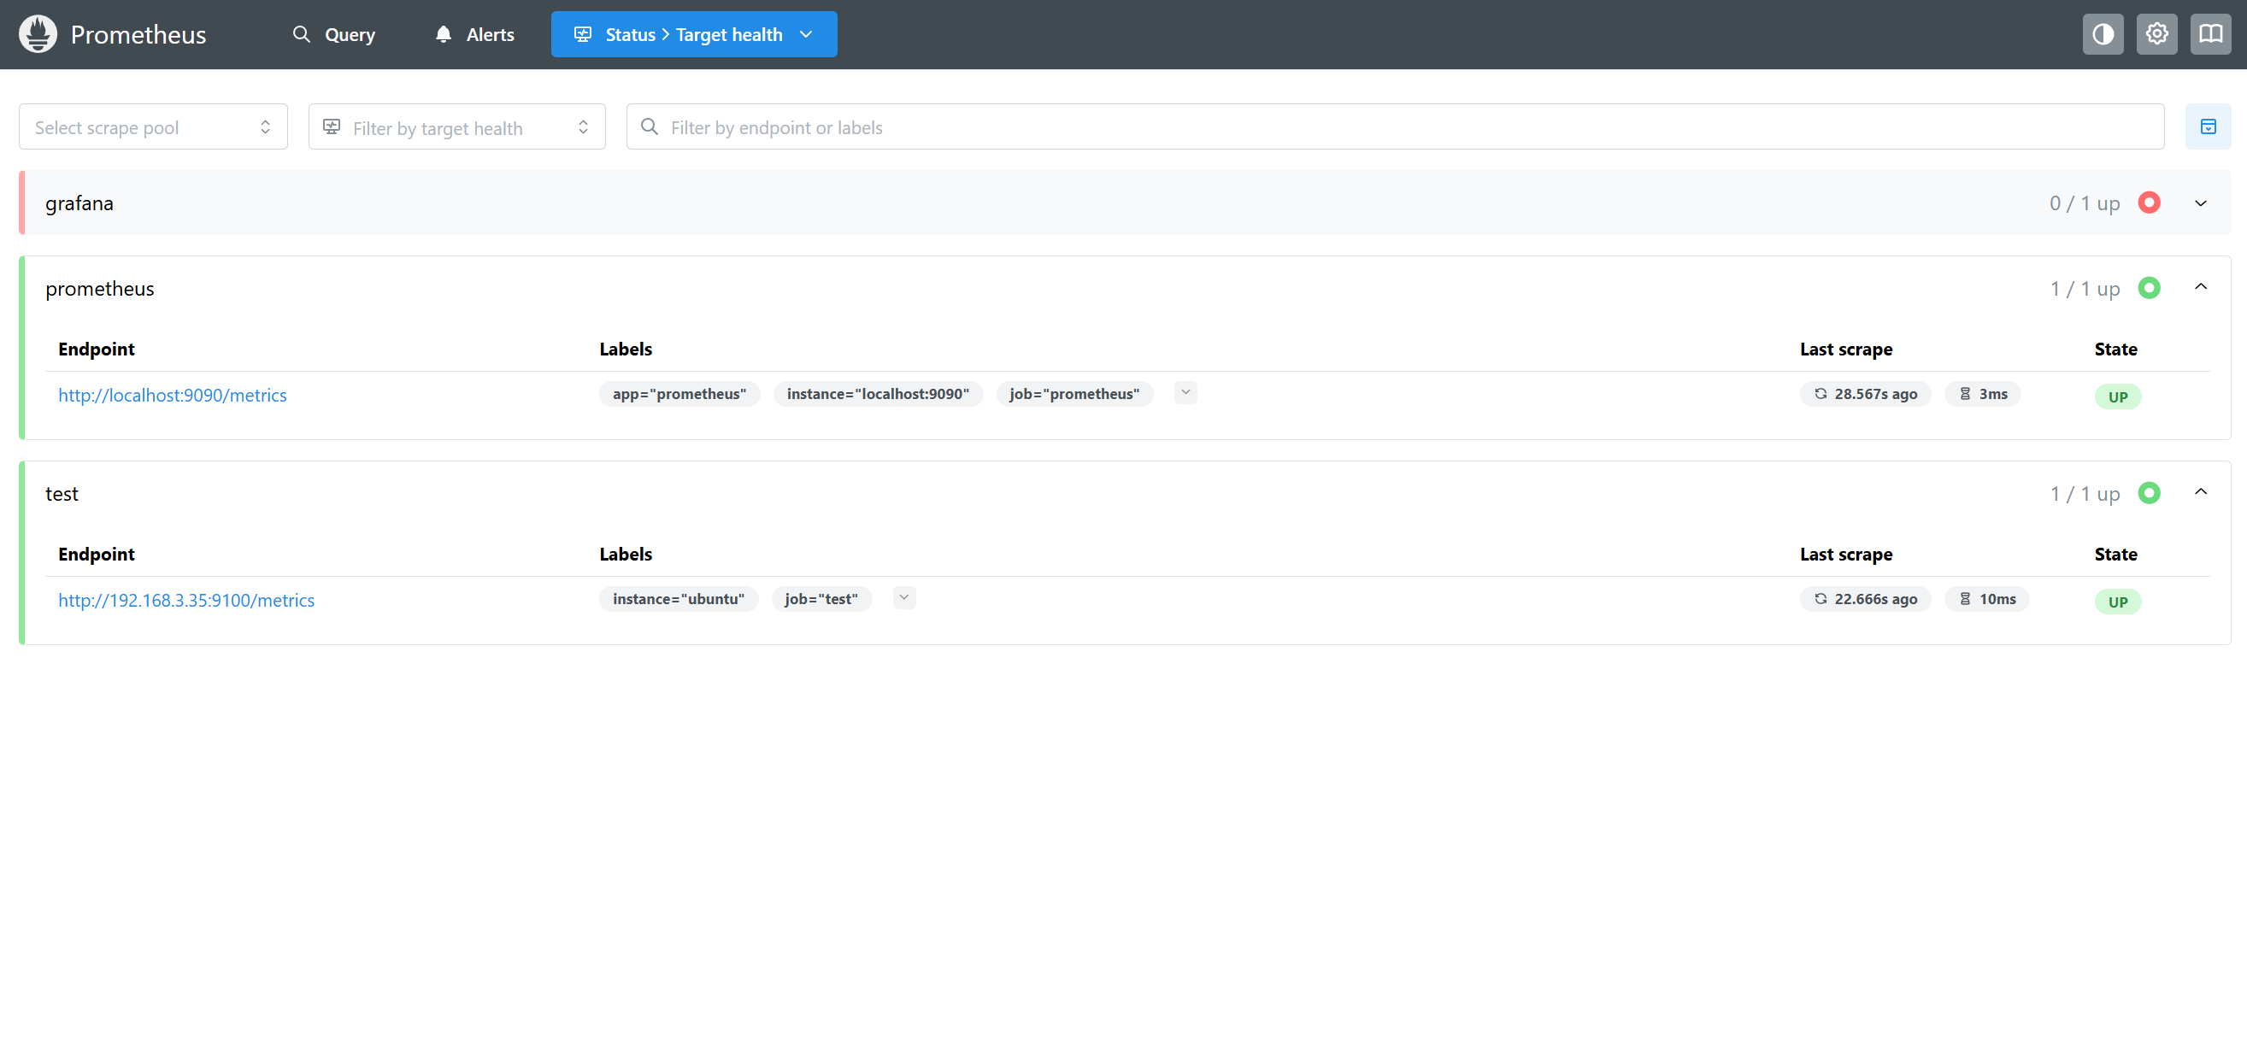Open the settings gear icon

point(2156,34)
